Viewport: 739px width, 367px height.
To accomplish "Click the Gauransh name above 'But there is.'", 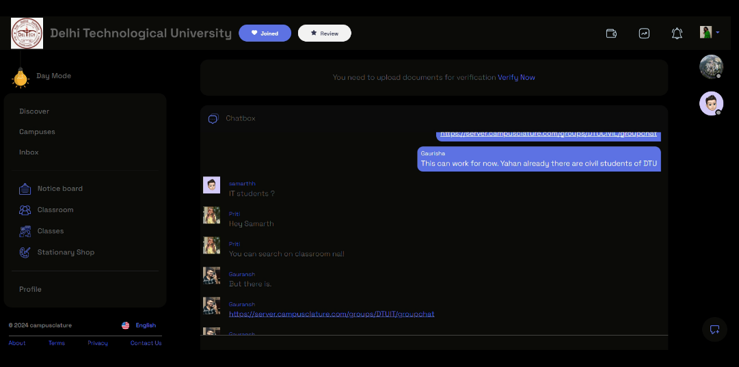I will 242,274.
